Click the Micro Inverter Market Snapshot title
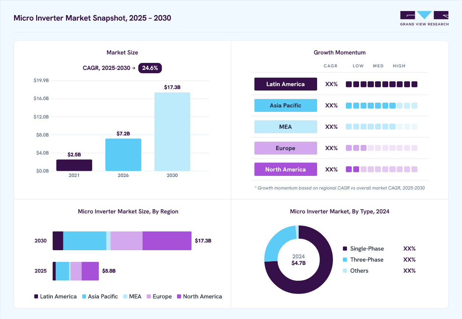Screen dimensions: 462x319 (x=92, y=18)
